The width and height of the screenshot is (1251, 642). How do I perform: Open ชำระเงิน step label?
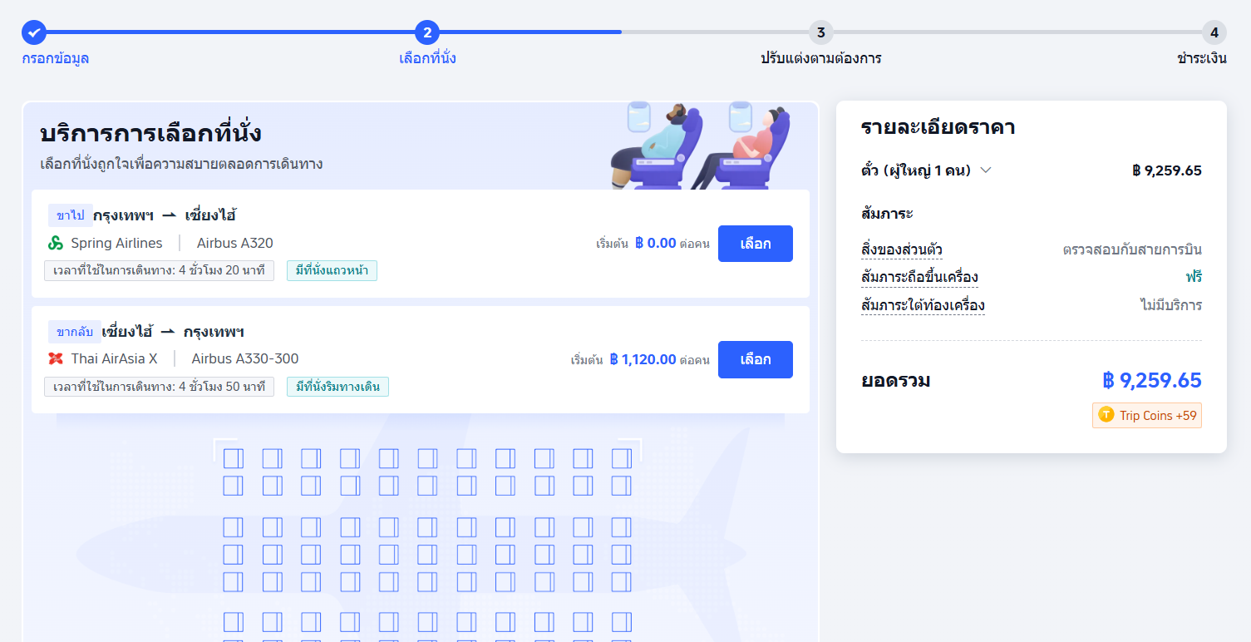click(x=1202, y=58)
